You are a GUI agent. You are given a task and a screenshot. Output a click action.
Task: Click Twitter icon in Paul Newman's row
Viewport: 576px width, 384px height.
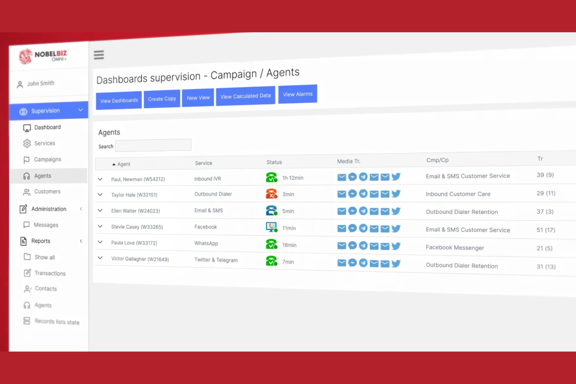click(396, 177)
